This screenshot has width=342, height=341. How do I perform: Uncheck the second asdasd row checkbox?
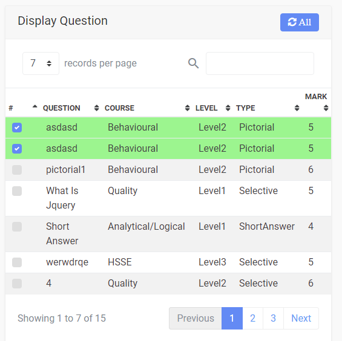tap(17, 149)
